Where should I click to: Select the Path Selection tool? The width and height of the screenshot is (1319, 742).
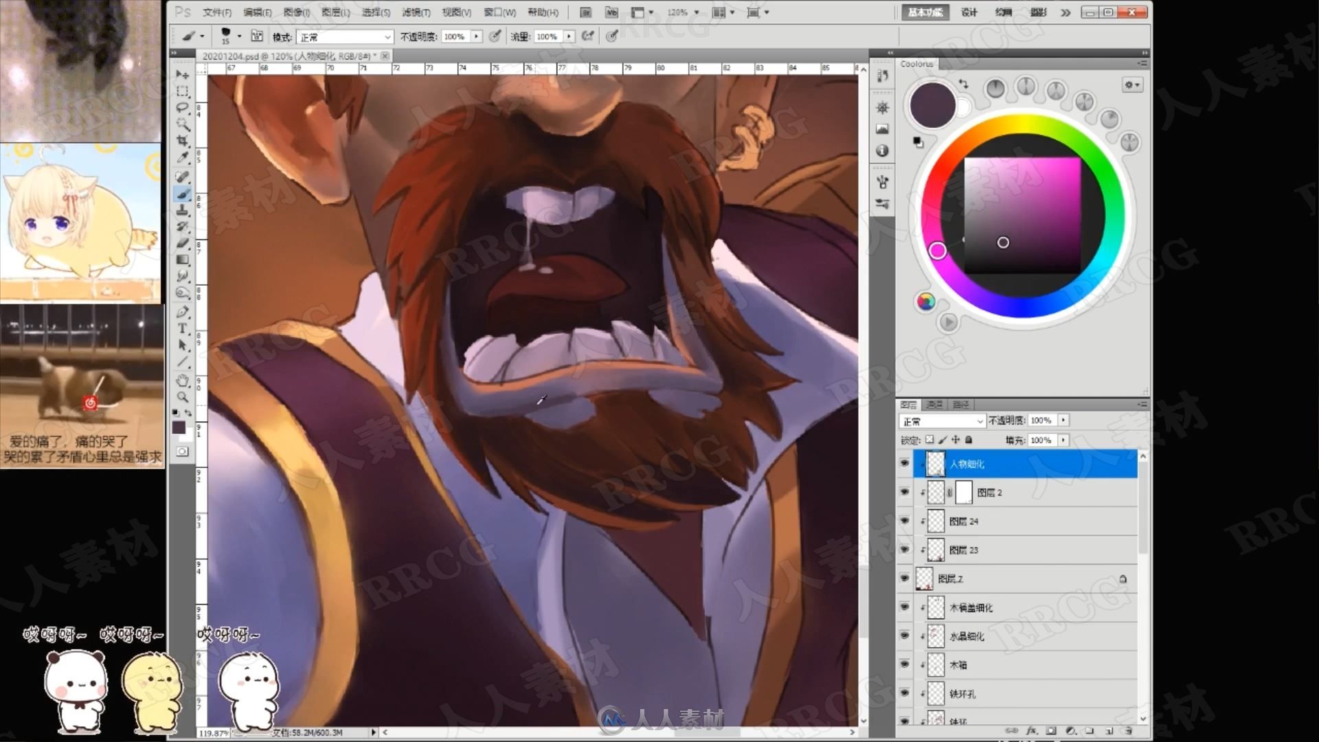pos(182,345)
